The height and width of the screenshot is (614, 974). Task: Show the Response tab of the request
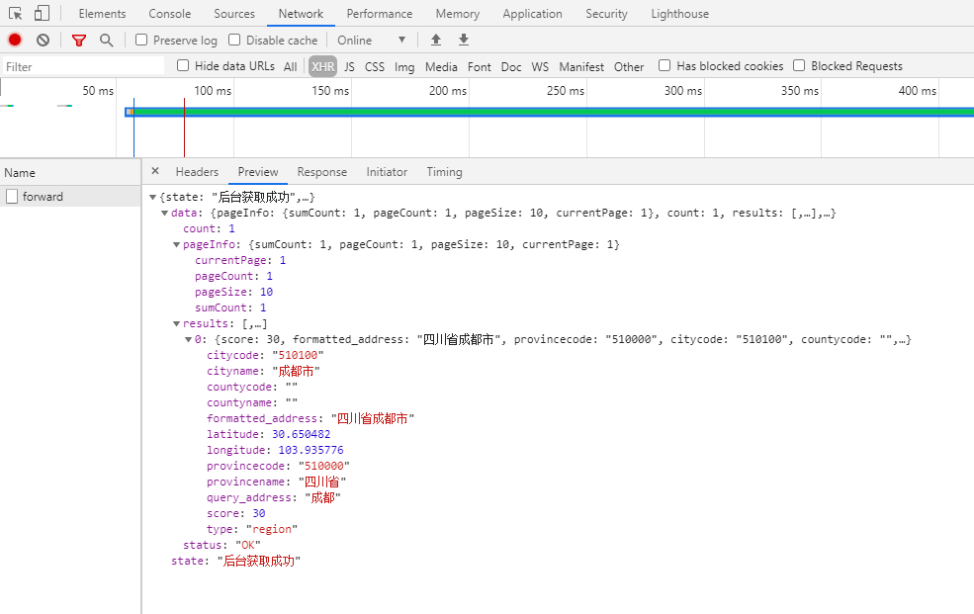(x=321, y=172)
